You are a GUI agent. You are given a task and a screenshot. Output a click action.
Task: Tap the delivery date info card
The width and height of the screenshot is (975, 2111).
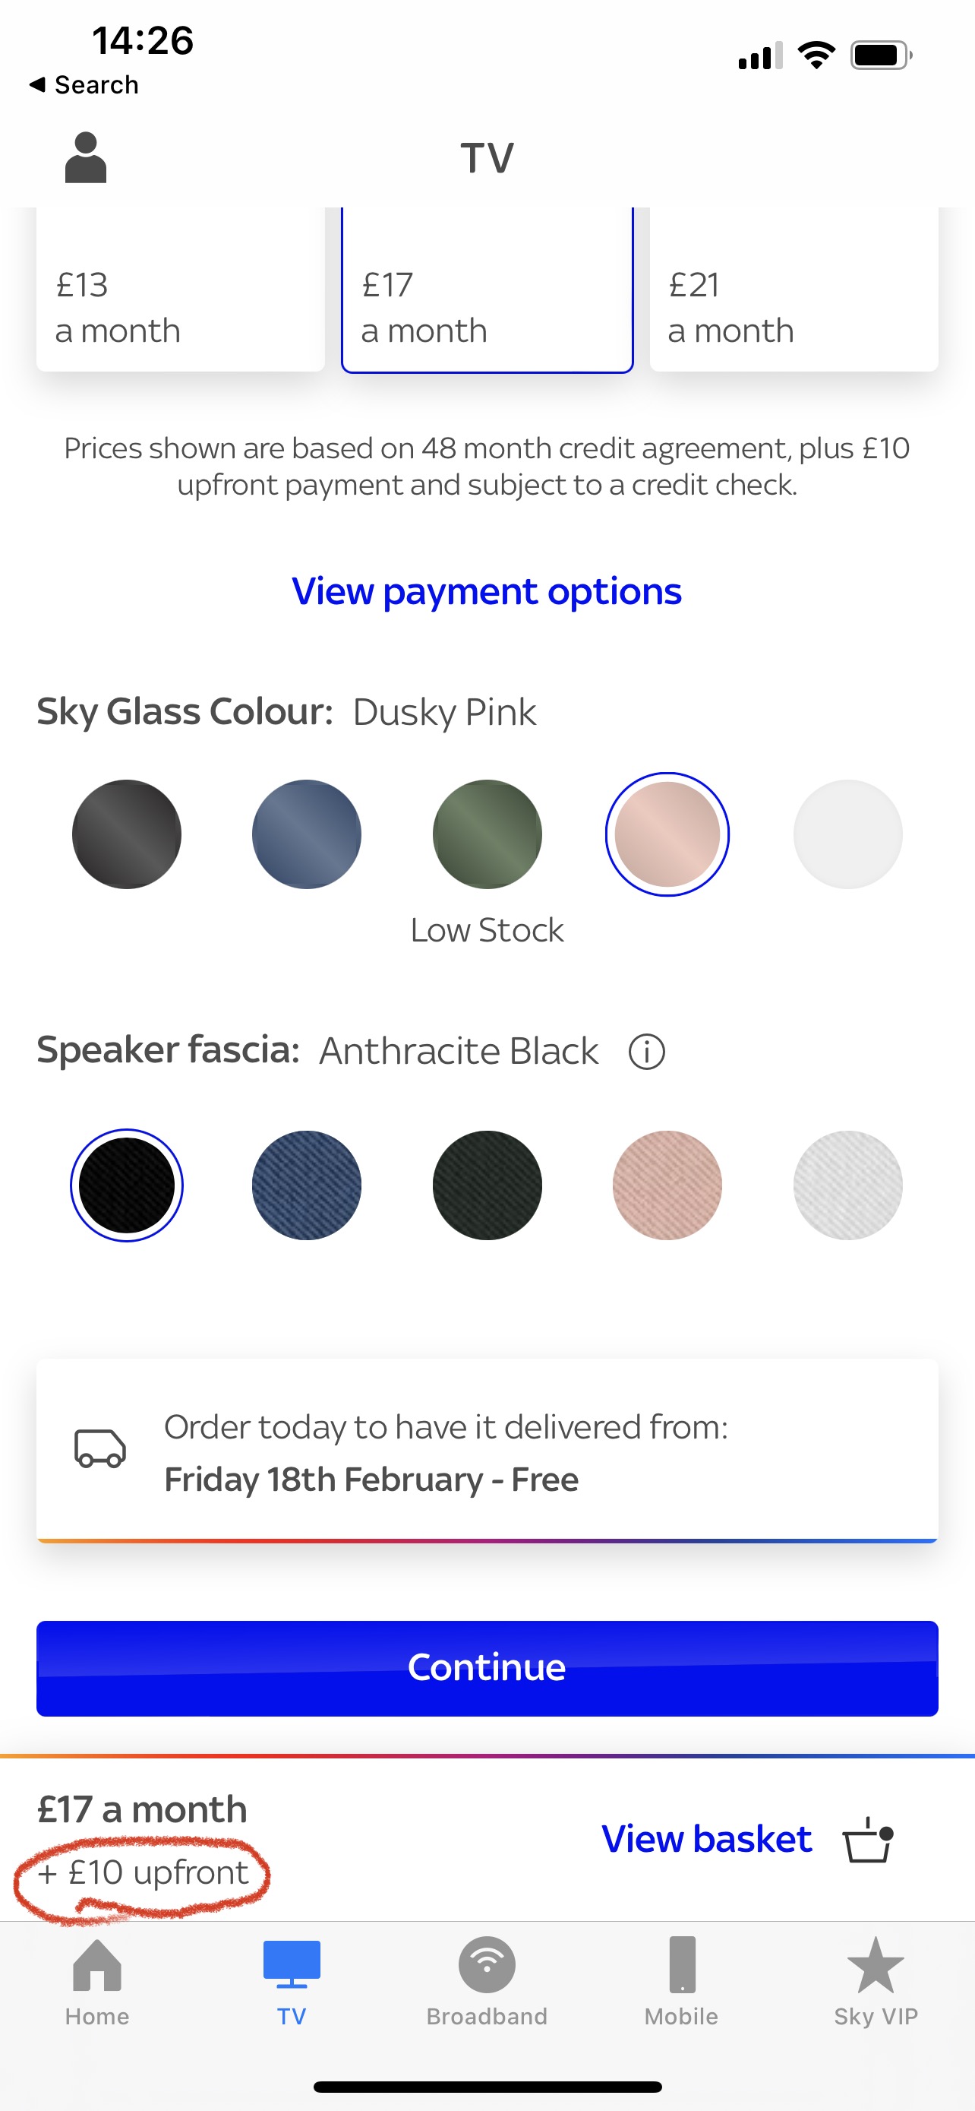(x=487, y=1451)
